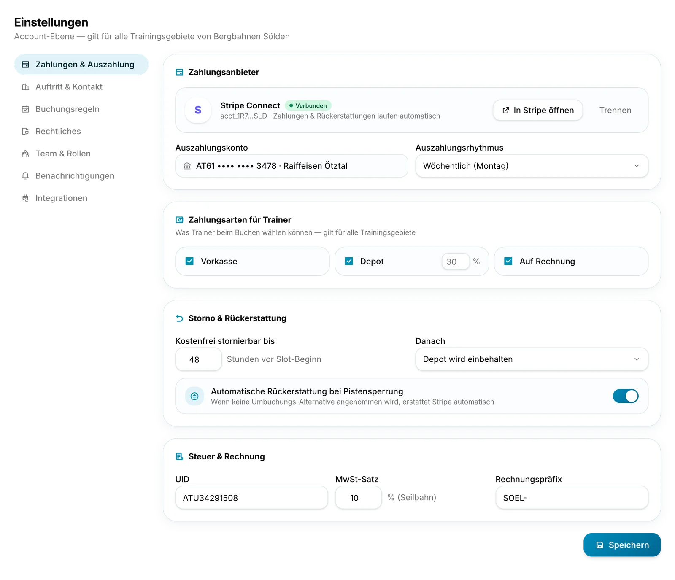Viewport: 675px width, 580px height.
Task: Click the calendar icon beside Buchungsregeln
Action: (25, 109)
